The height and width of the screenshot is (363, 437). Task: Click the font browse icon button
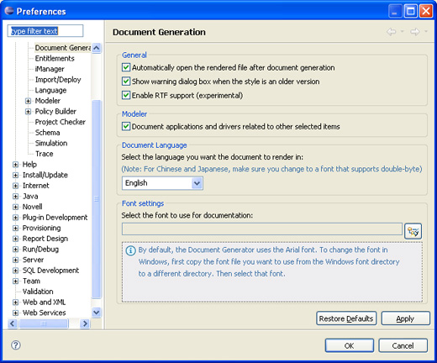(x=413, y=231)
